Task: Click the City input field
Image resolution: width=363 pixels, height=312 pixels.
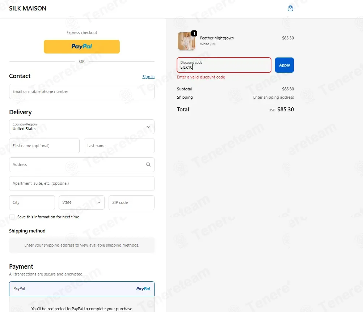Action: pos(32,202)
